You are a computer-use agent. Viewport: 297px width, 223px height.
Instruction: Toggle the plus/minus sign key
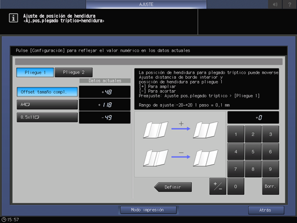pyautogui.click(x=218, y=186)
